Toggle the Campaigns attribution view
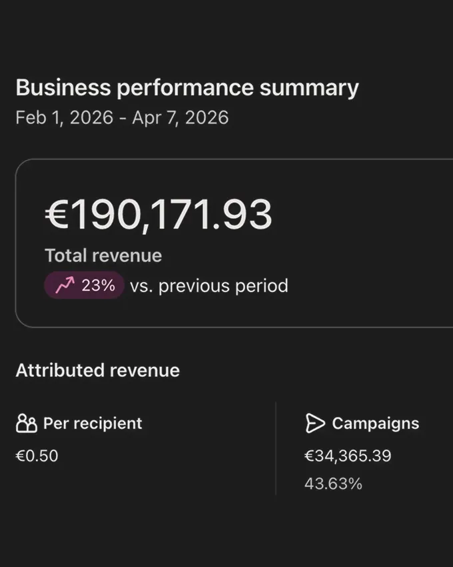 coord(375,423)
